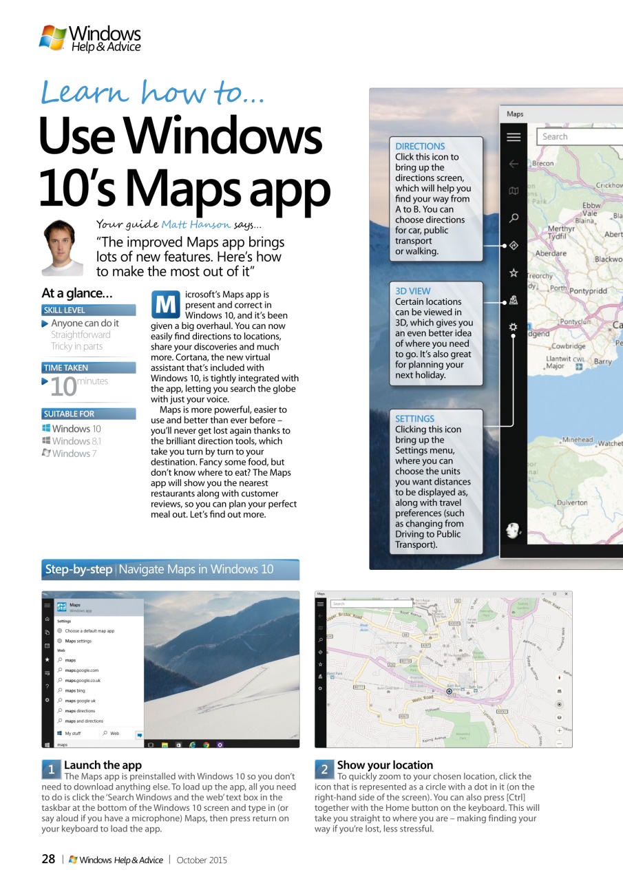The image size is (623, 881).
Task: Launch Maps Windows app from search results
Action: (98, 608)
